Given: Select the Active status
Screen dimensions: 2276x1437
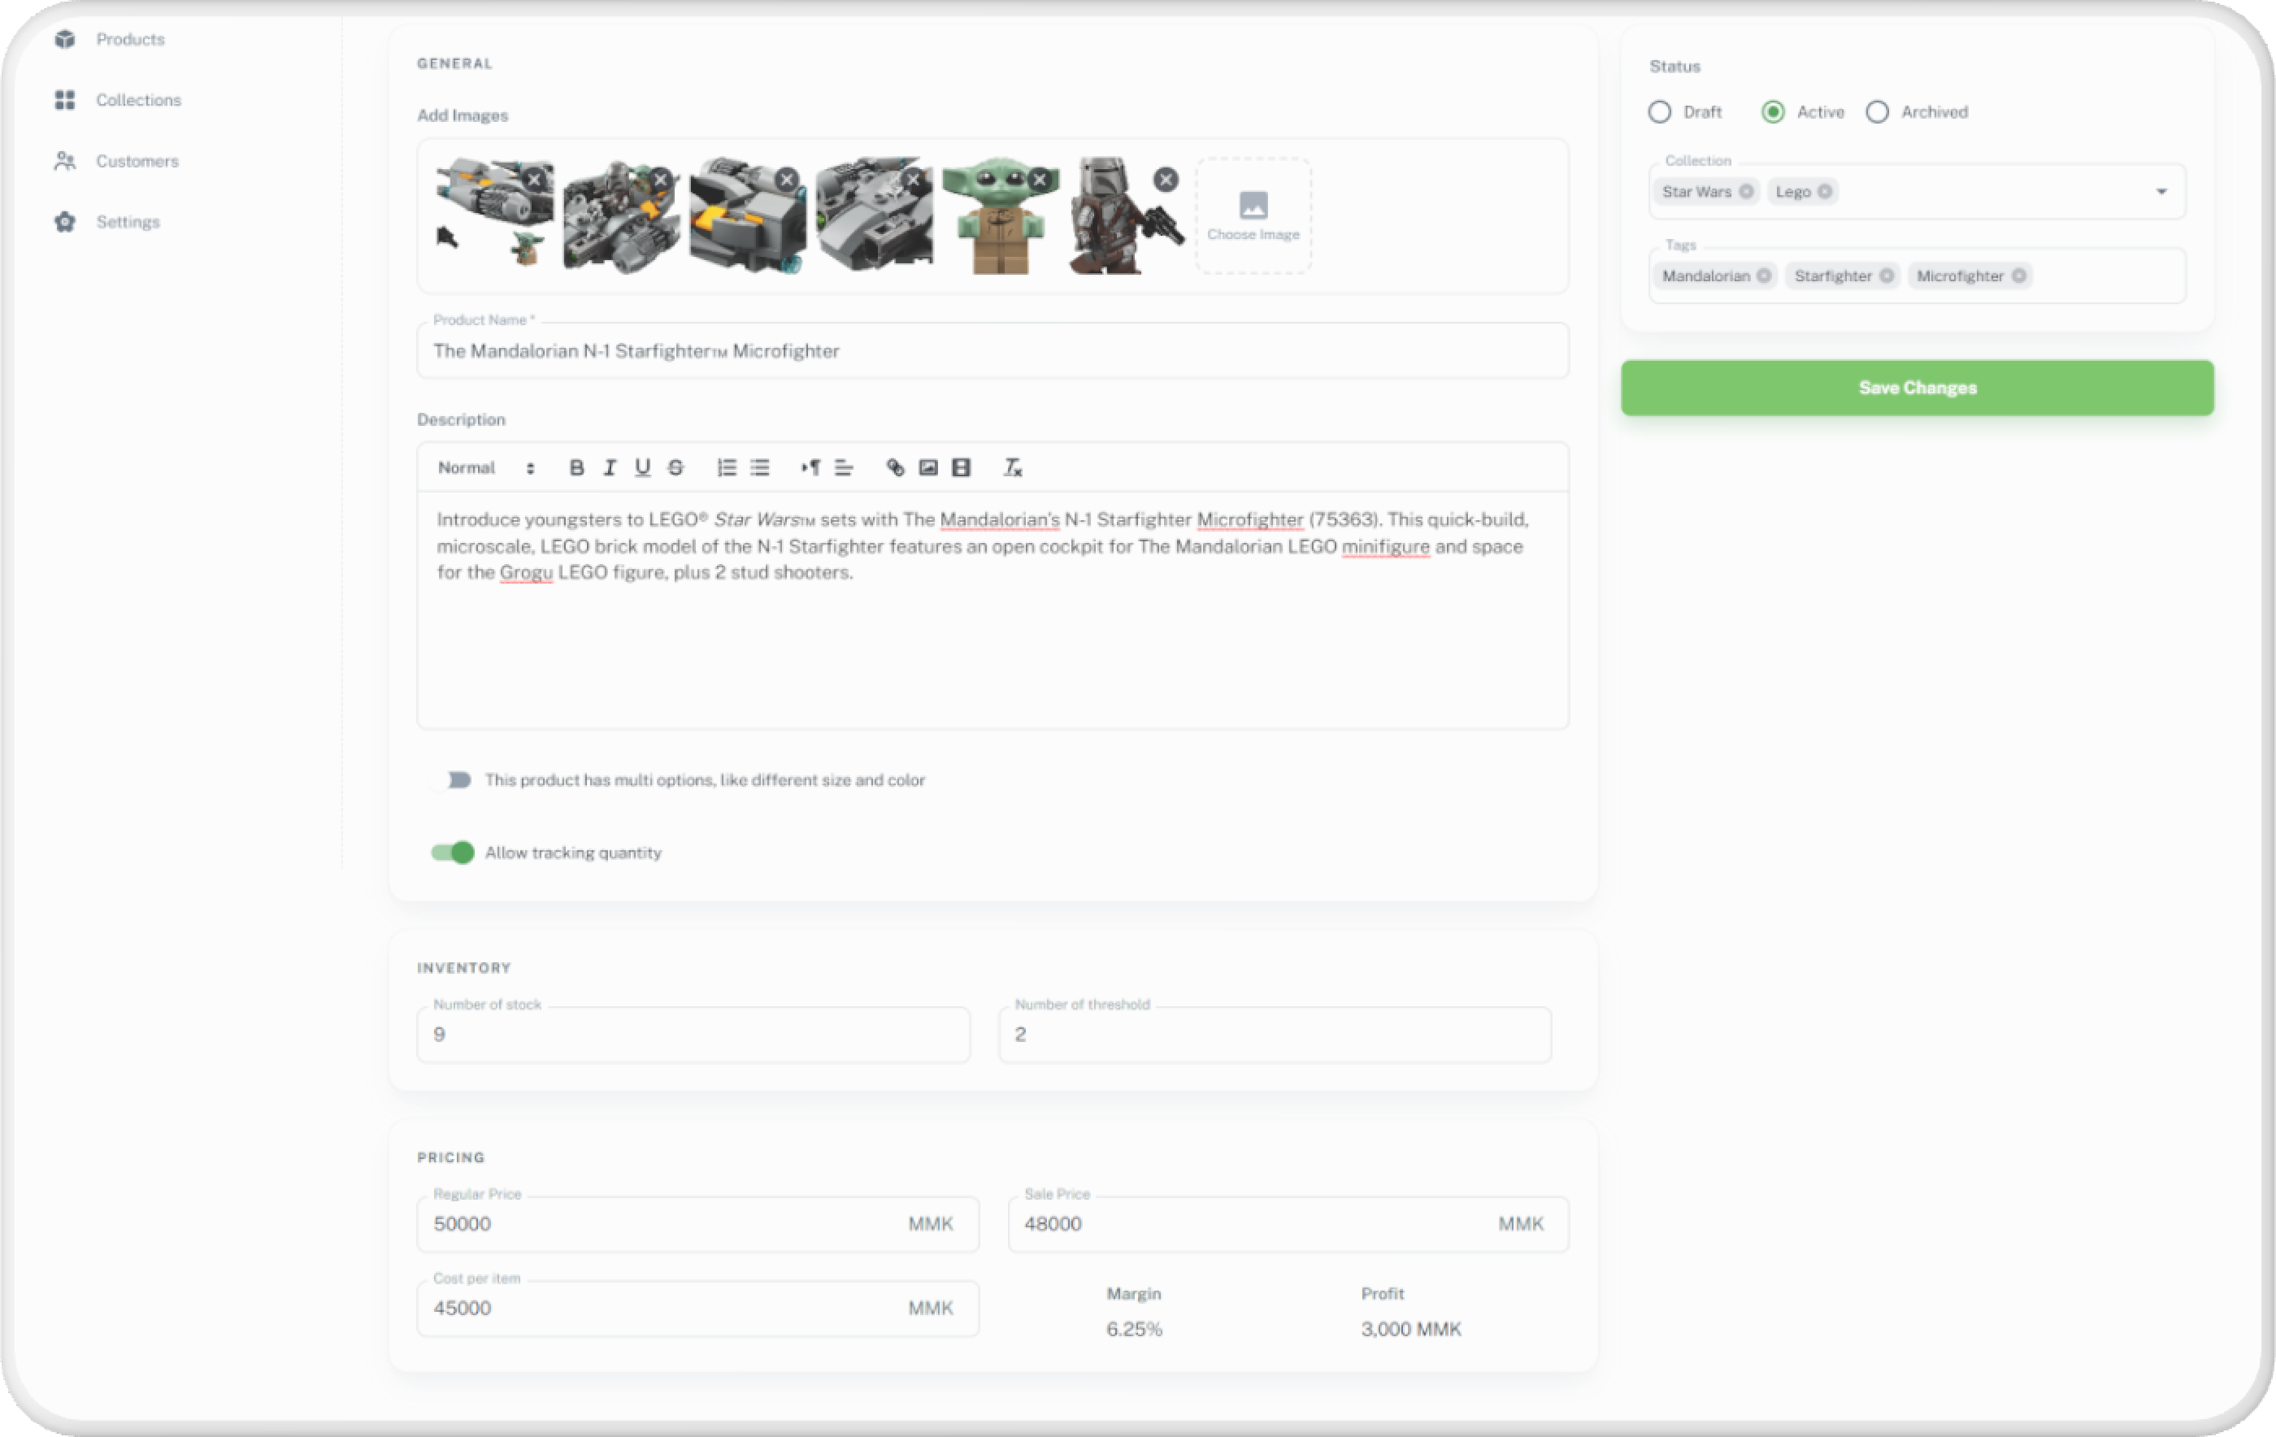Looking at the screenshot, I should [1773, 111].
